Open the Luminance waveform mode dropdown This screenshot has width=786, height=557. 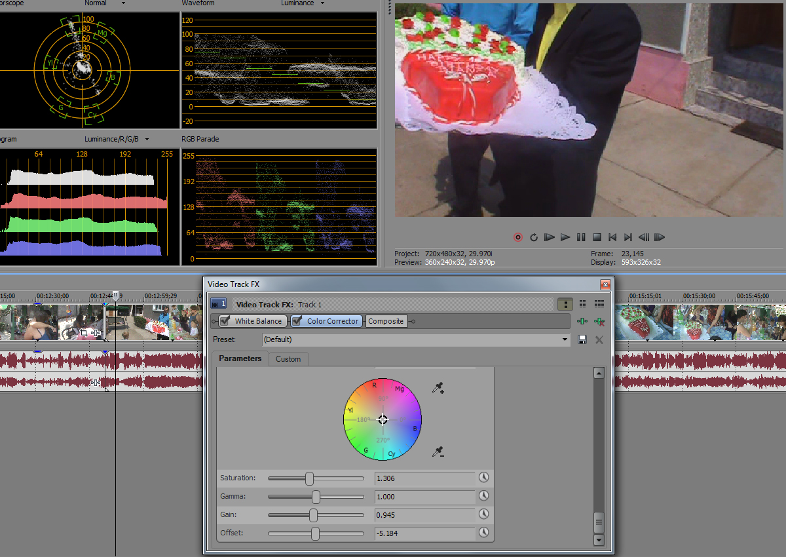pos(322,3)
